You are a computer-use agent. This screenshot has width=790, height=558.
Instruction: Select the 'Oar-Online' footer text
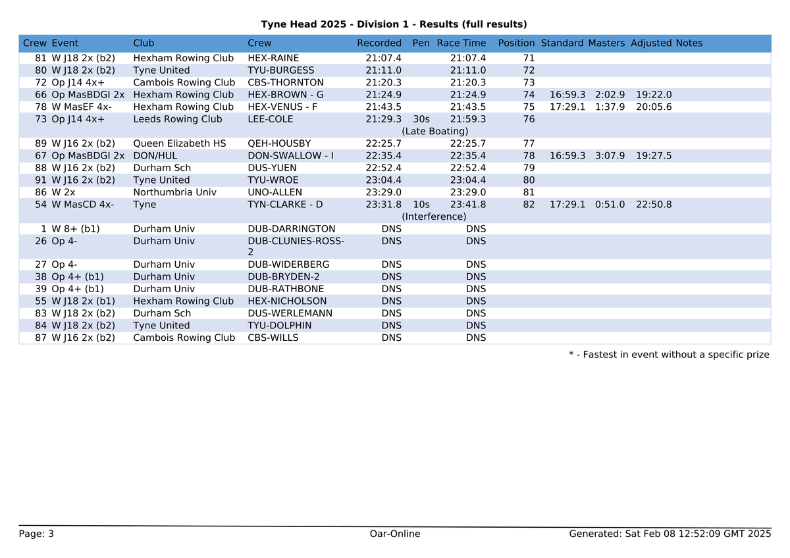point(395,534)
